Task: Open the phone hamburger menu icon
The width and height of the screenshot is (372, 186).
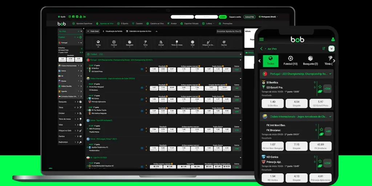Action: tap(262, 39)
